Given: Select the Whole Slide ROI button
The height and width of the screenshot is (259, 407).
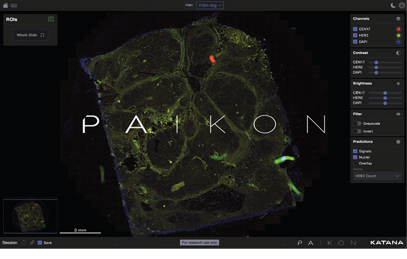Looking at the screenshot, I should tap(30, 35).
